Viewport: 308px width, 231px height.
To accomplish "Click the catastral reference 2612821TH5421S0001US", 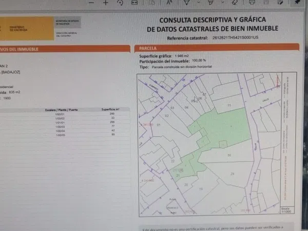I will (x=235, y=37).
